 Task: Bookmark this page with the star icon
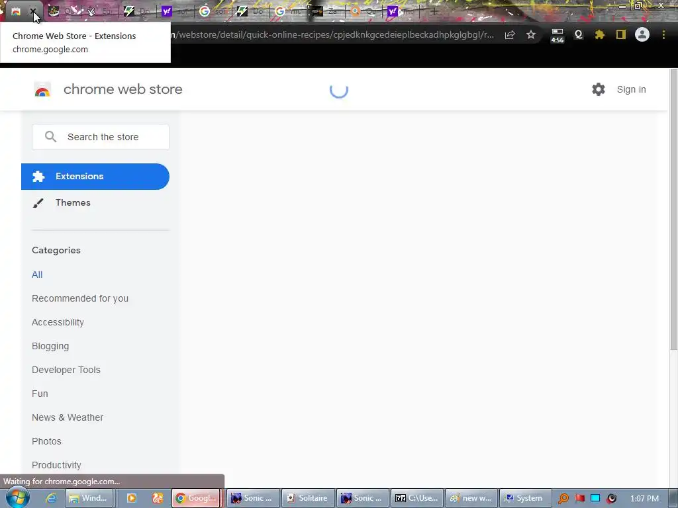[x=531, y=34]
